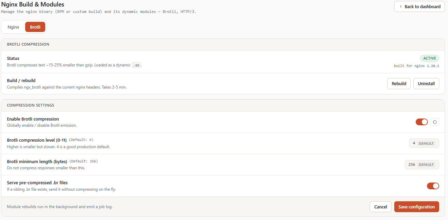
Task: Click the compression level field showing 4
Action: tap(424, 143)
